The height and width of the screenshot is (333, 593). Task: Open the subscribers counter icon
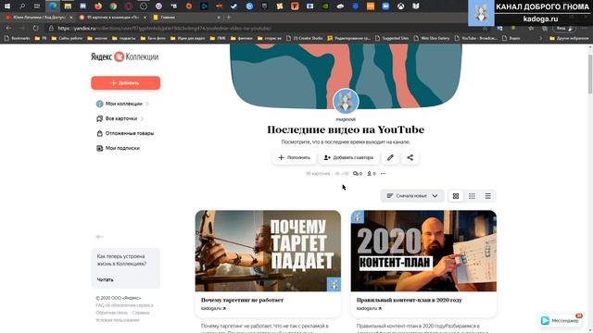(372, 174)
